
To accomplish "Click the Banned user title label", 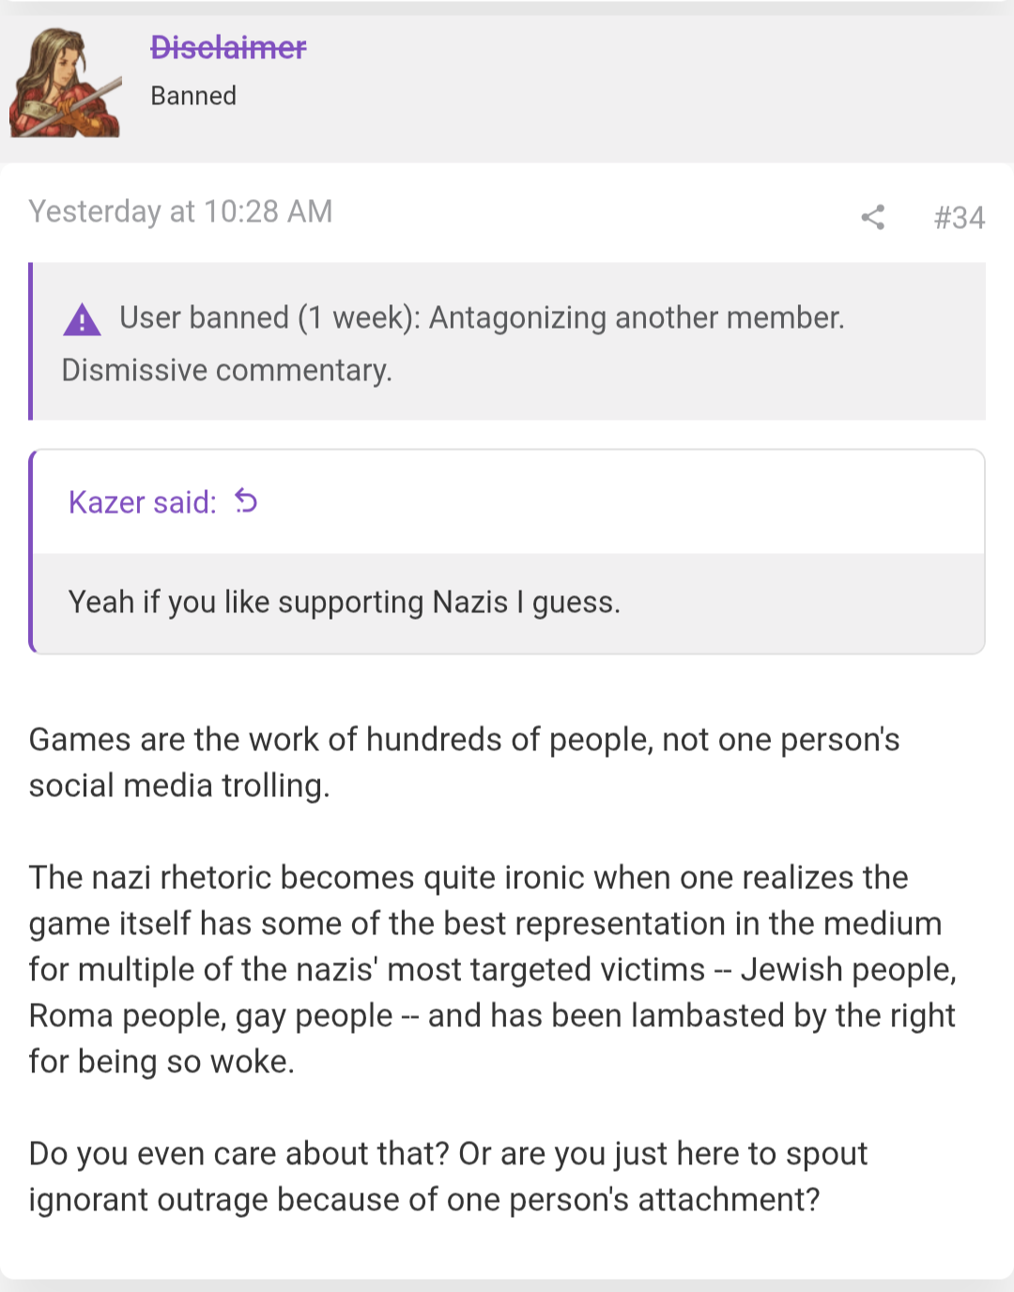I will click(193, 96).
